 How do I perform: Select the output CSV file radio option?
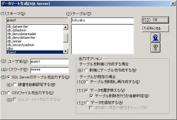(x=9, y=93)
